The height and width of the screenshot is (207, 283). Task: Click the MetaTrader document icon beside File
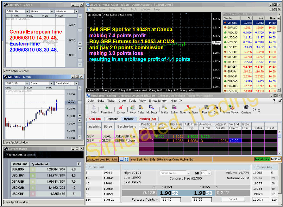point(88,9)
